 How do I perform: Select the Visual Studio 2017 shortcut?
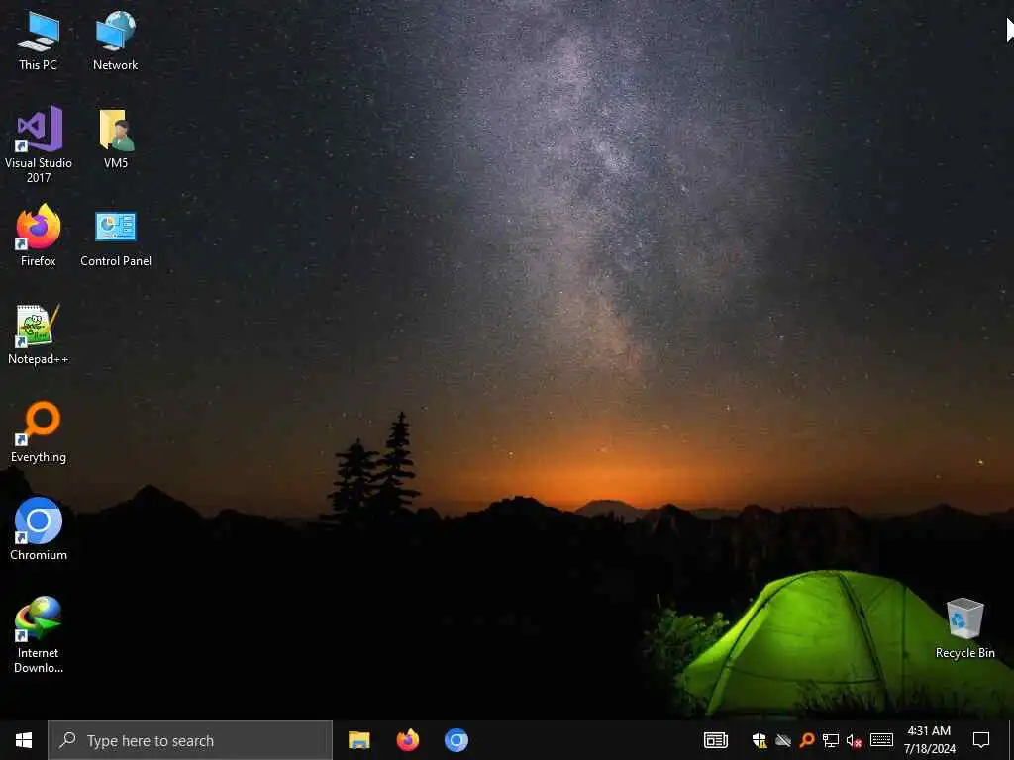(39, 144)
